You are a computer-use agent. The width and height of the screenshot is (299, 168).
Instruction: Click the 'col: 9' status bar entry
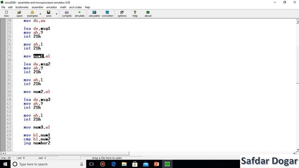click(21, 158)
